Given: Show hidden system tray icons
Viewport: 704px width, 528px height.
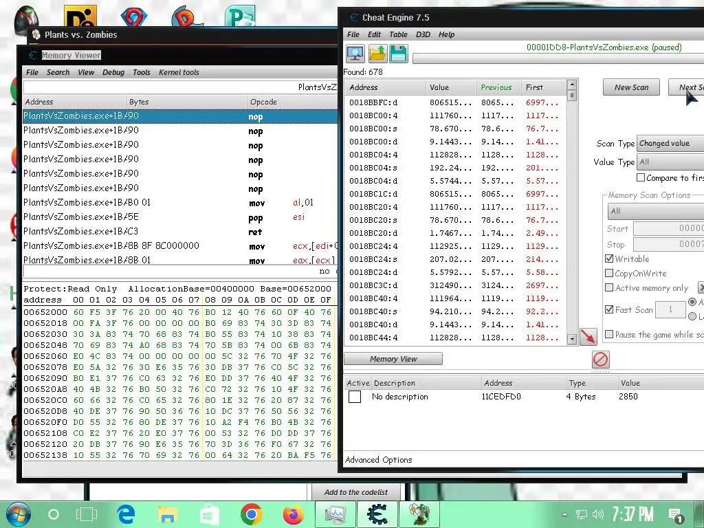Looking at the screenshot, I should pos(564,514).
